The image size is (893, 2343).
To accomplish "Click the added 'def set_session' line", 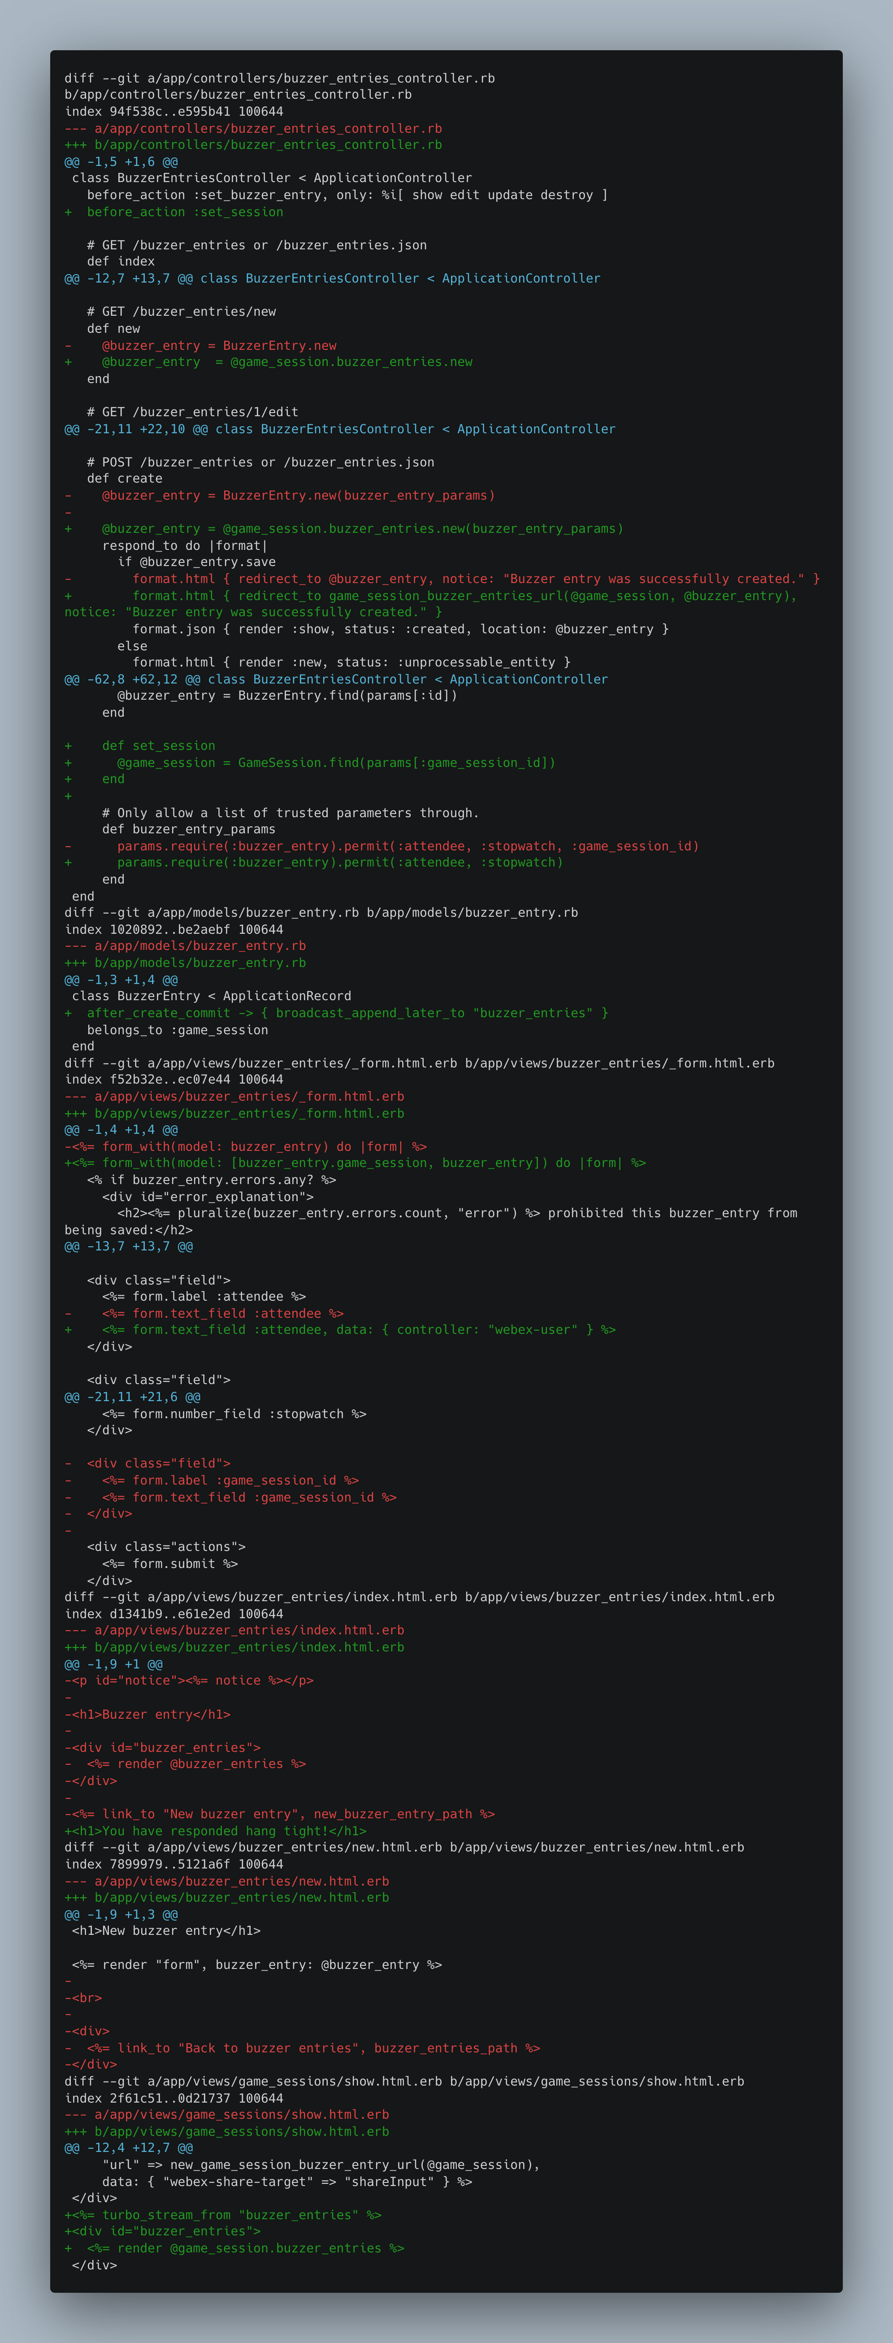I will [140, 746].
